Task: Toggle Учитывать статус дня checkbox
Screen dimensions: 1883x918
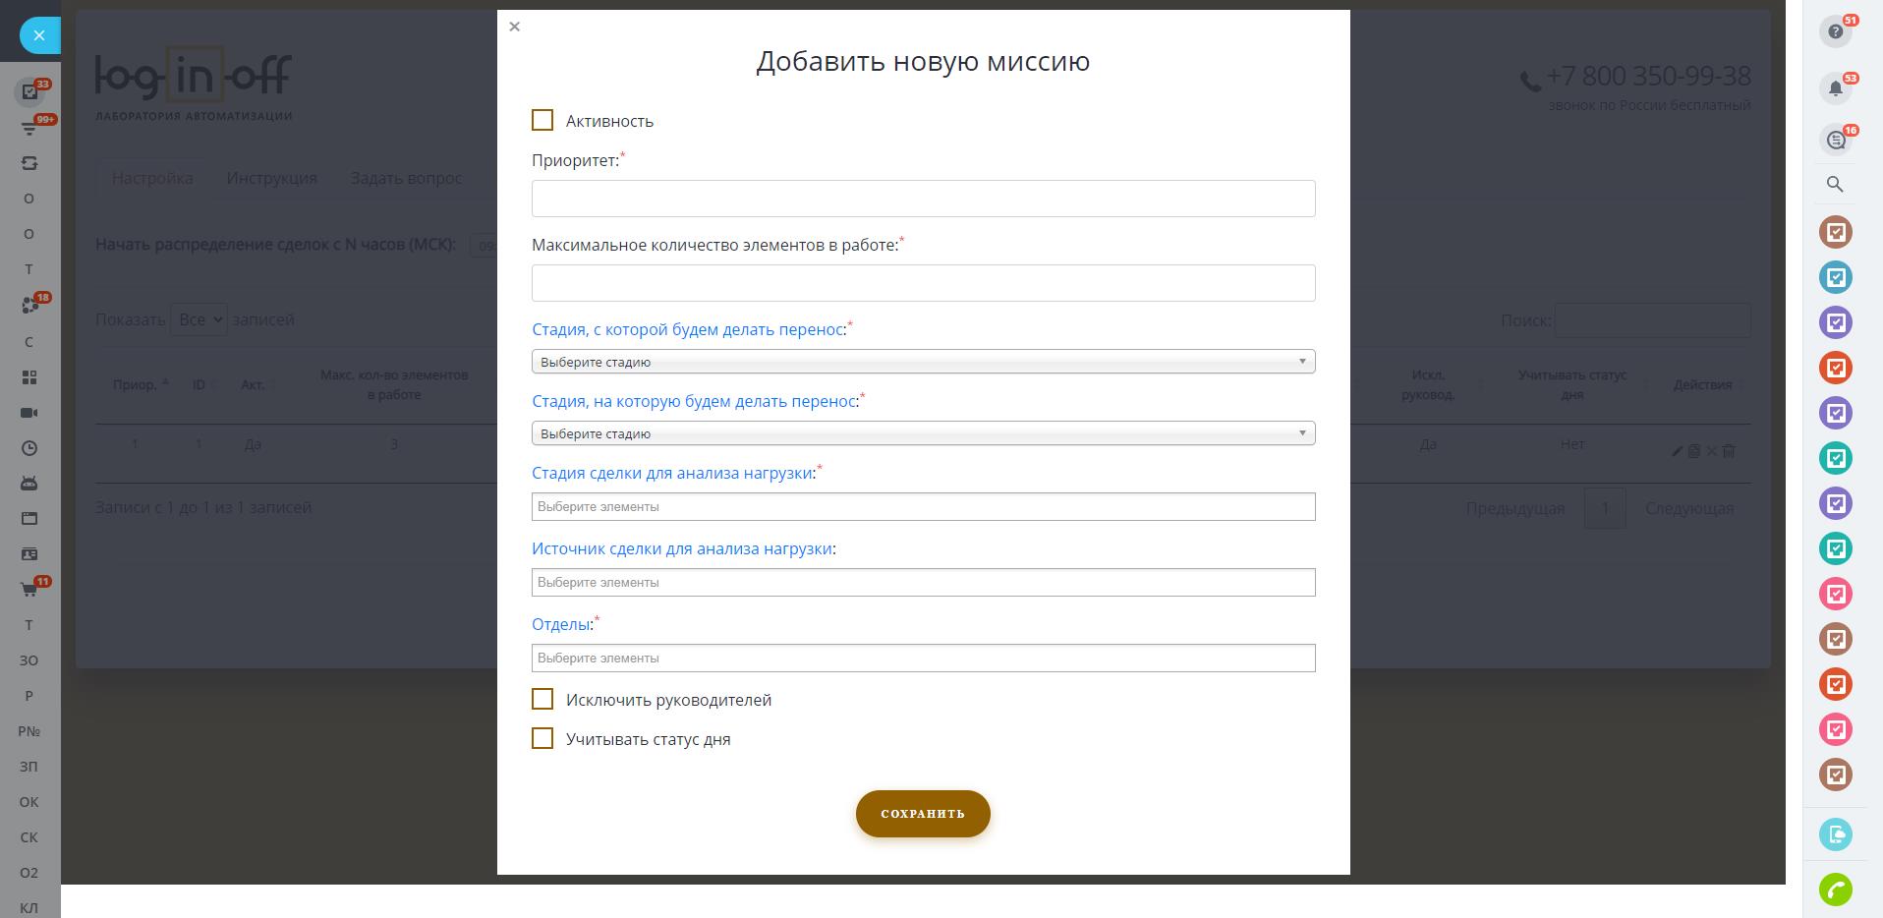Action: coord(542,738)
